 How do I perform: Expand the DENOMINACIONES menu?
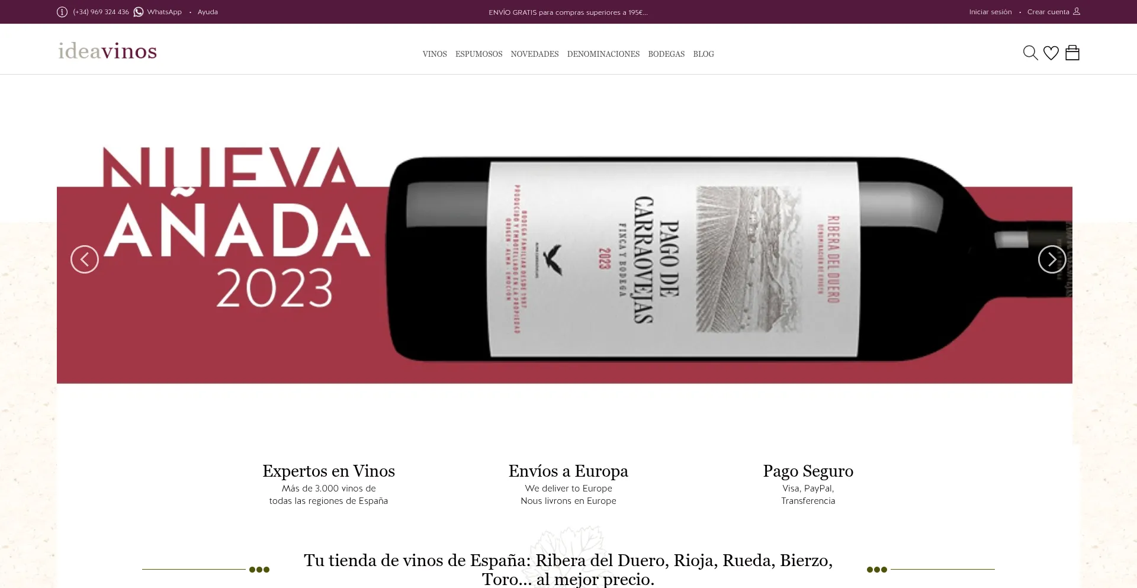pos(603,54)
